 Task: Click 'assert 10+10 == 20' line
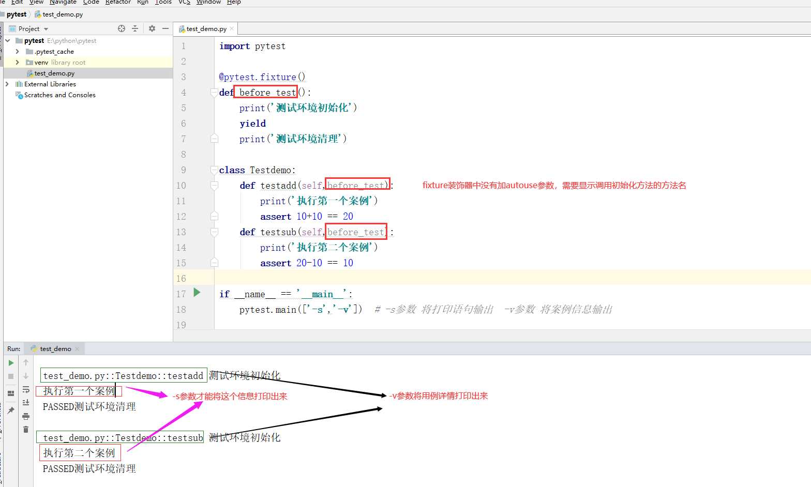pyautogui.click(x=307, y=217)
